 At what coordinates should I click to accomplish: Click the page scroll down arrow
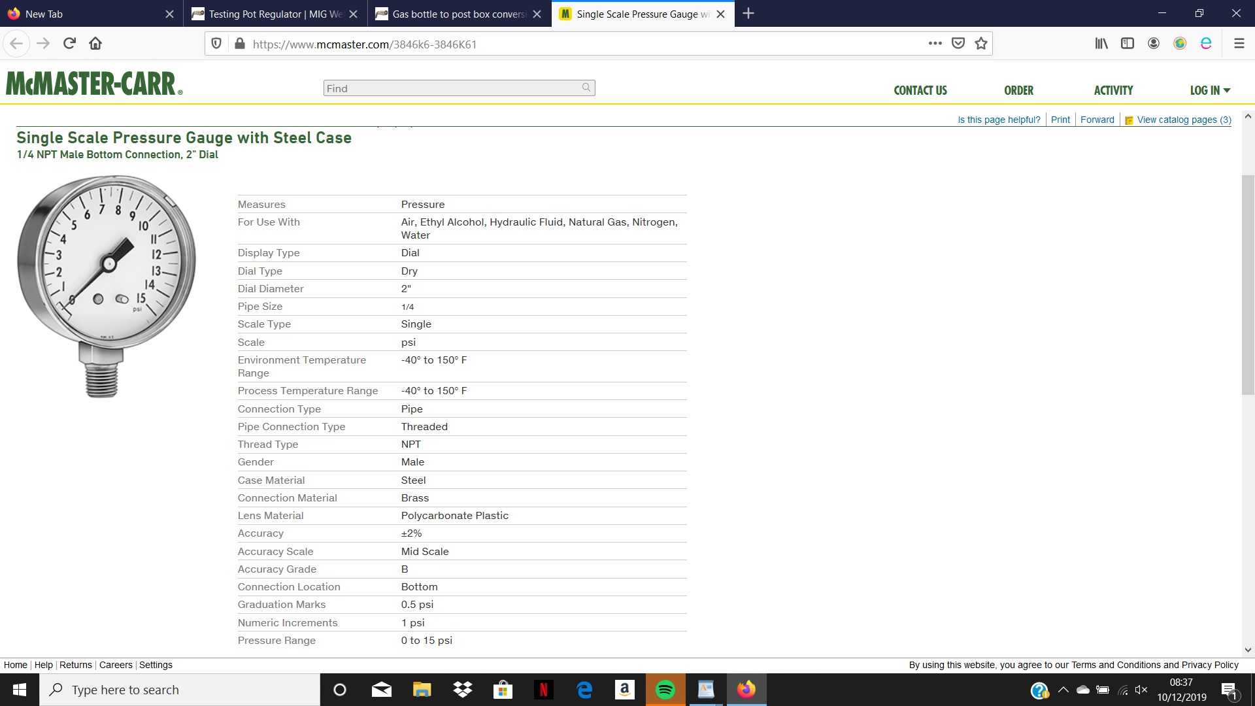(x=1248, y=650)
